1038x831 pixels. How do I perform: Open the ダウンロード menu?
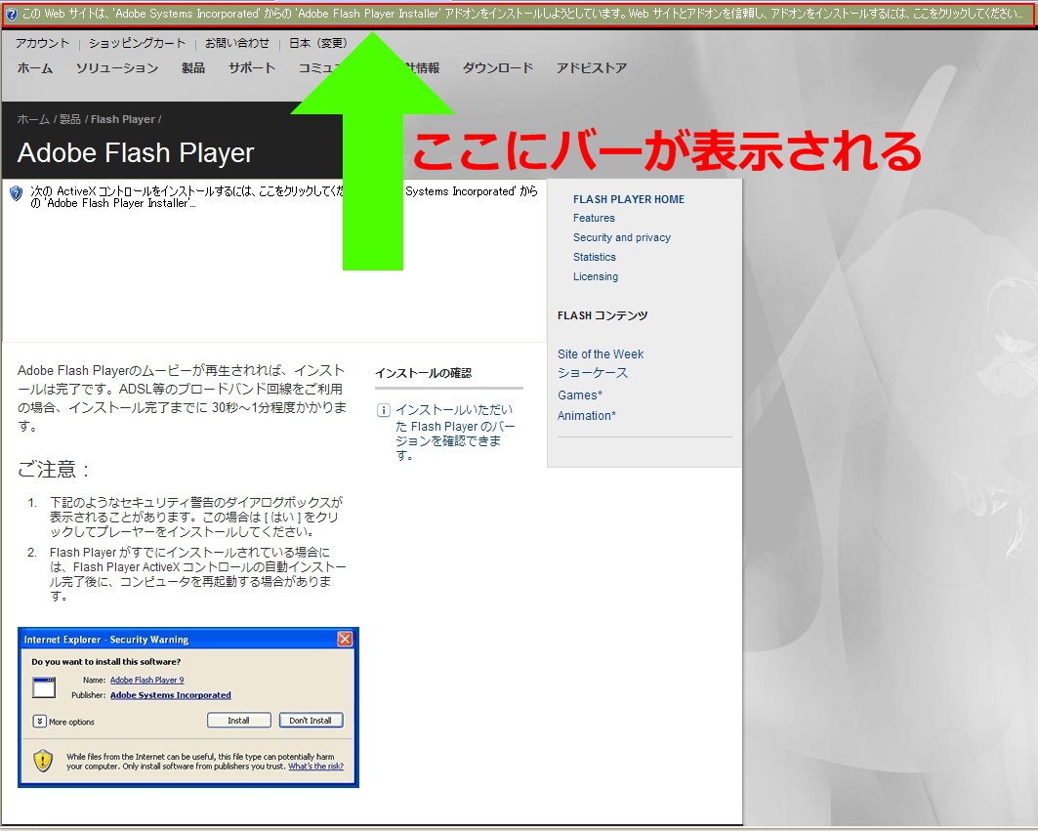click(498, 67)
